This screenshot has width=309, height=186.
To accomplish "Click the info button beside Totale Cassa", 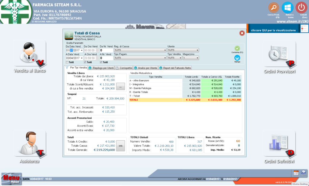I will click(120, 146).
